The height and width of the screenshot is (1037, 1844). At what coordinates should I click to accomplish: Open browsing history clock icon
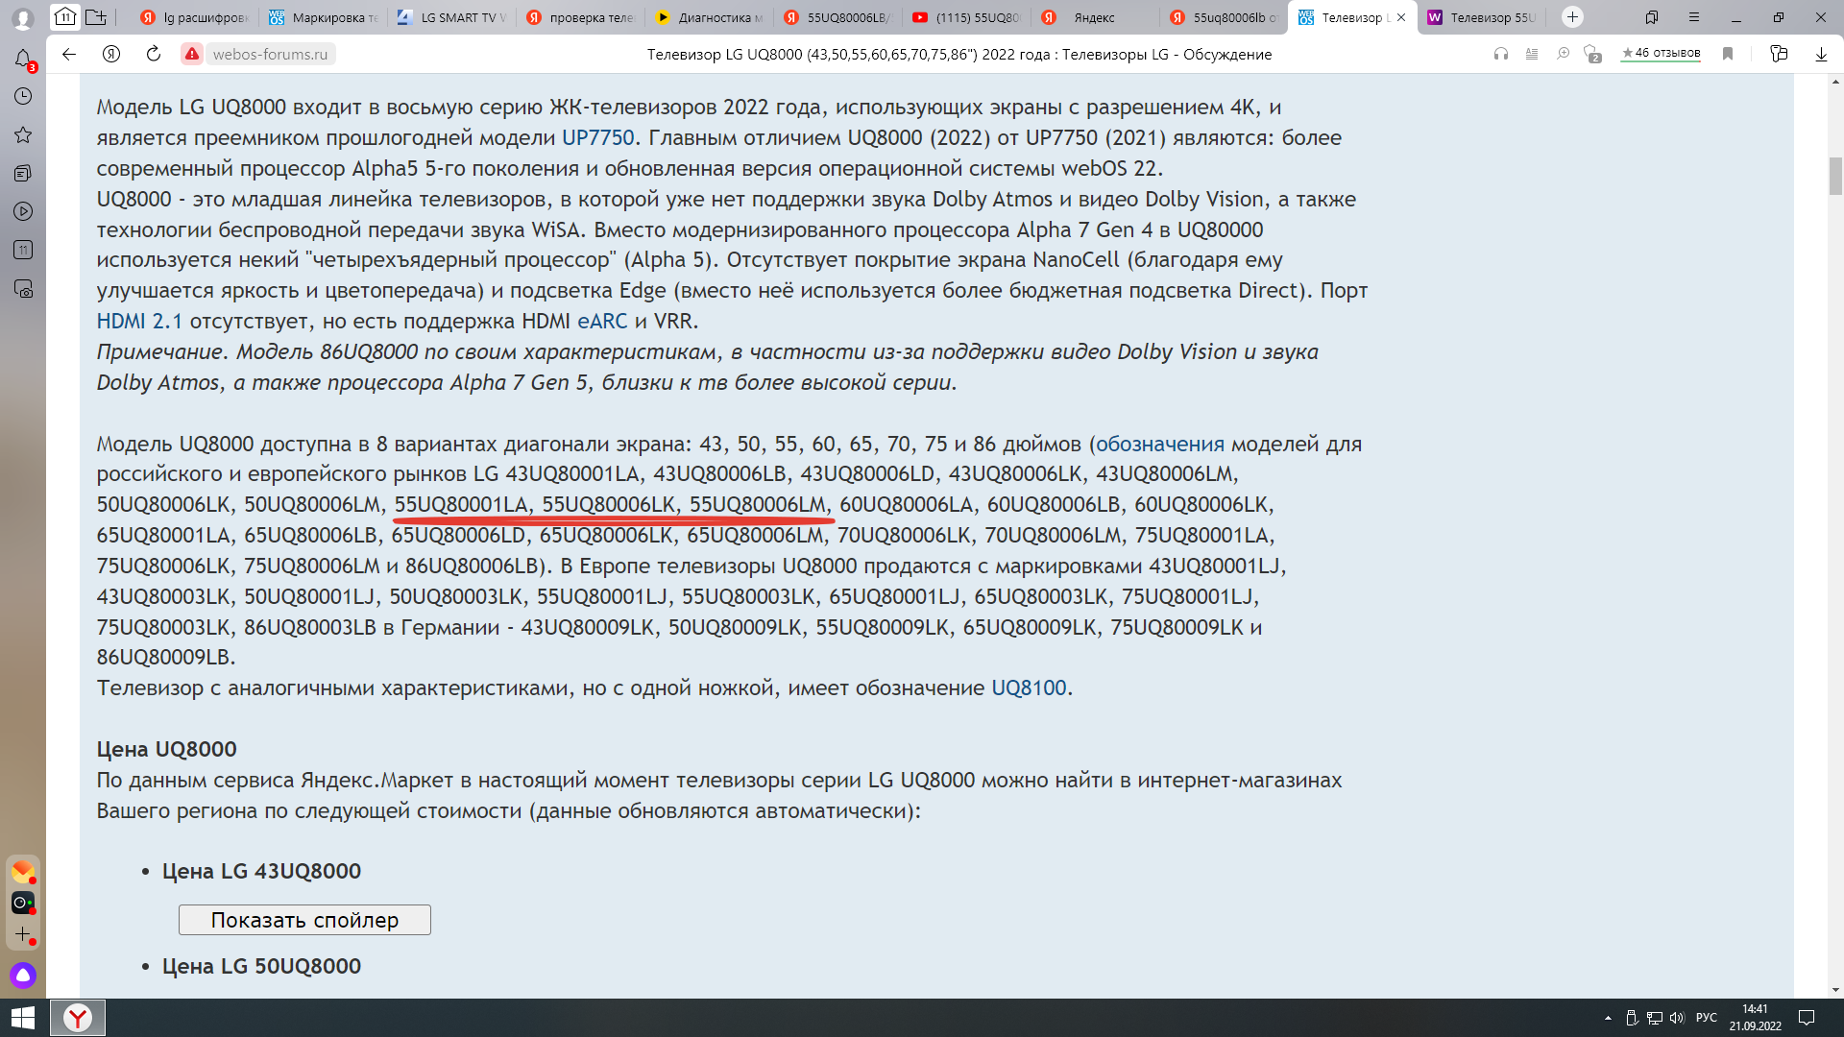(x=23, y=96)
